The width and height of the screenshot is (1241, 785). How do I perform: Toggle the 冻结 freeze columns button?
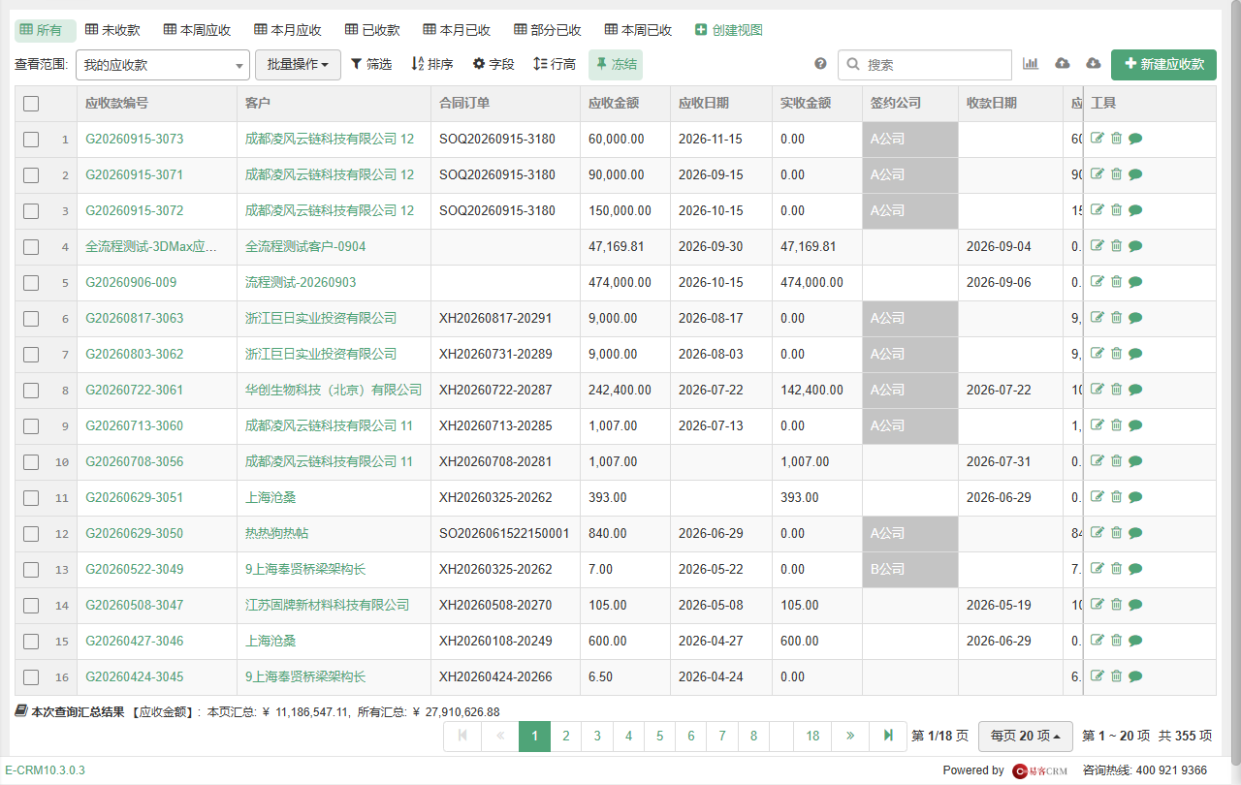tap(616, 65)
